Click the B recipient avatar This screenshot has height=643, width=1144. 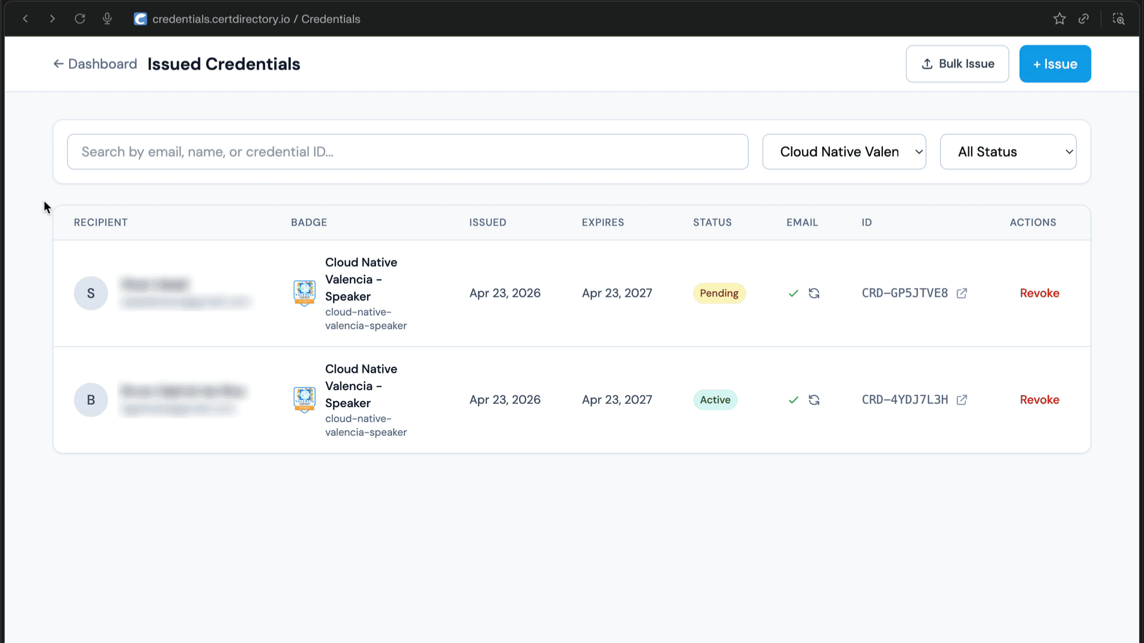(x=91, y=399)
